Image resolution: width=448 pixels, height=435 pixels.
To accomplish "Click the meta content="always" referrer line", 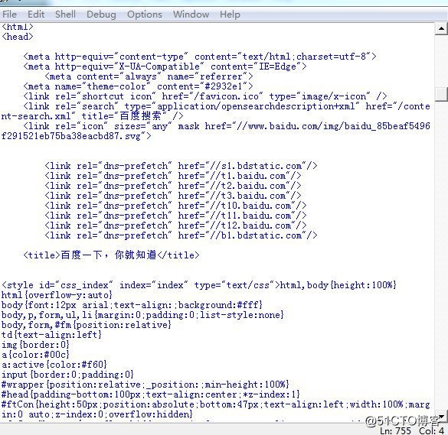I will point(149,76).
